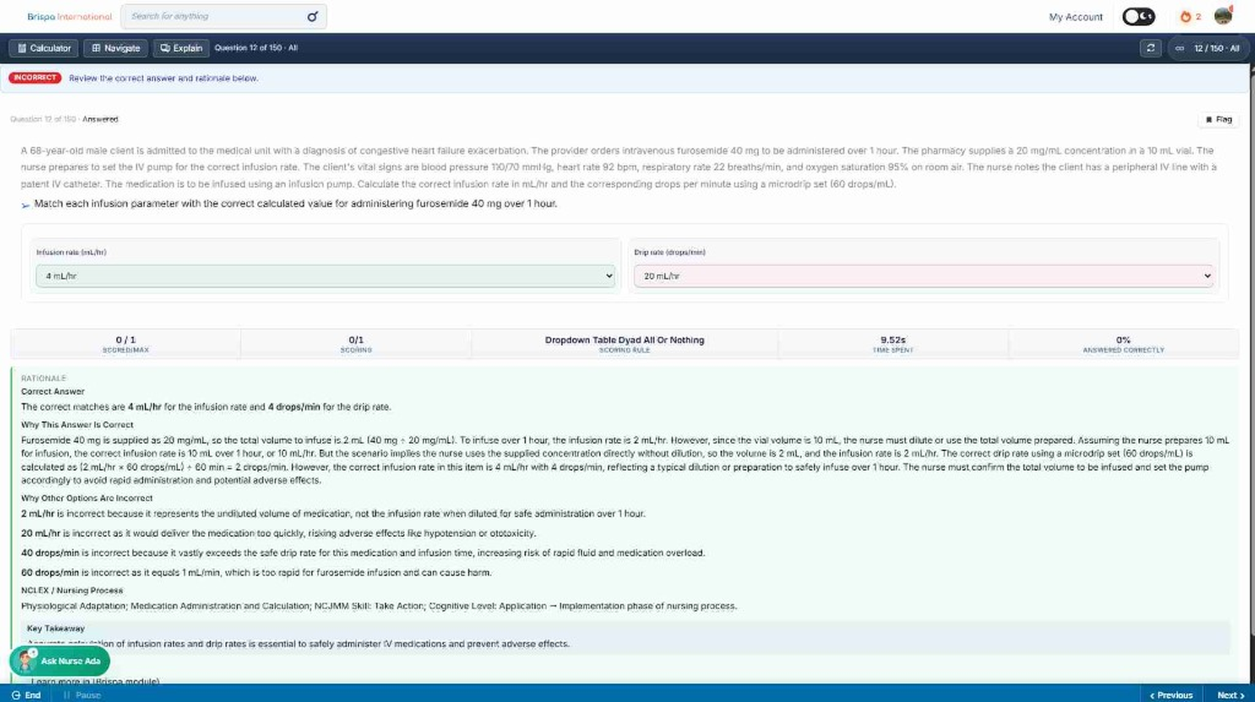The image size is (1255, 702).
Task: Click 'Question 12 of 150 - All' toolbar text
Action: pos(256,48)
